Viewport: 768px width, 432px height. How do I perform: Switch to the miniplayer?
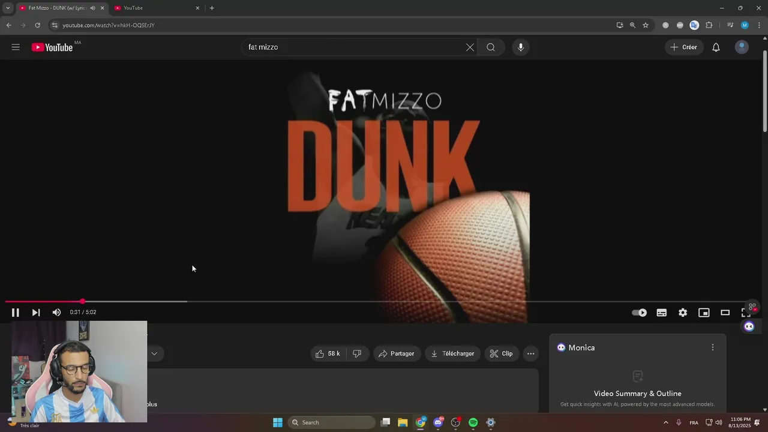point(704,313)
